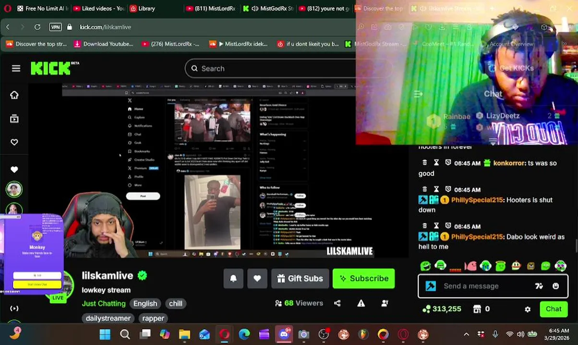Open chat settings gear icon
Screen dimensions: 578x345
(528, 309)
